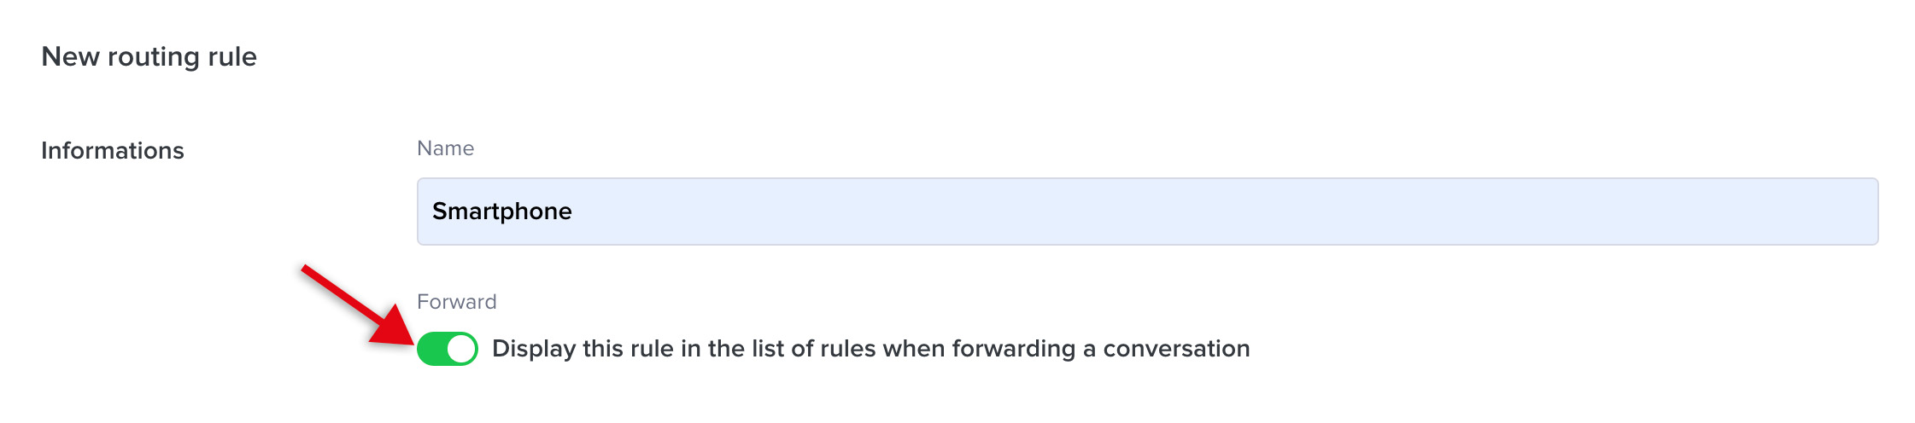1915x423 pixels.
Task: Click the white knob of the Forward toggle
Action: [x=461, y=349]
